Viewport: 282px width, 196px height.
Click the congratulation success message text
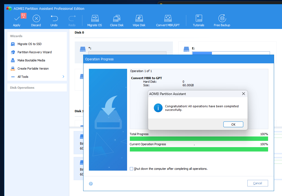pyautogui.click(x=202, y=108)
